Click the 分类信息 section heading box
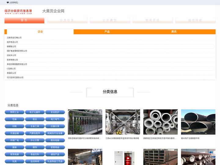The height and width of the screenshot is (165, 220). 110,92
